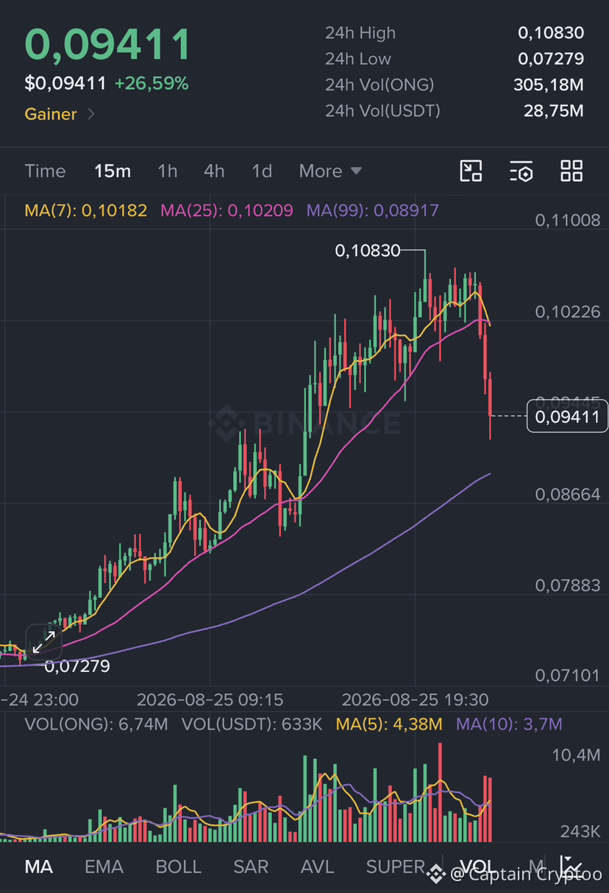Click the MA(25) value label
Viewport: 609px width, 893px height.
[x=227, y=211]
